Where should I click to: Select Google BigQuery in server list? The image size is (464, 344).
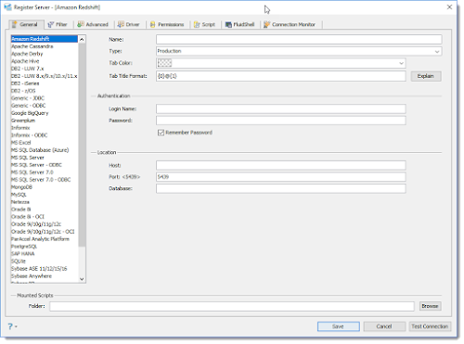click(45, 113)
